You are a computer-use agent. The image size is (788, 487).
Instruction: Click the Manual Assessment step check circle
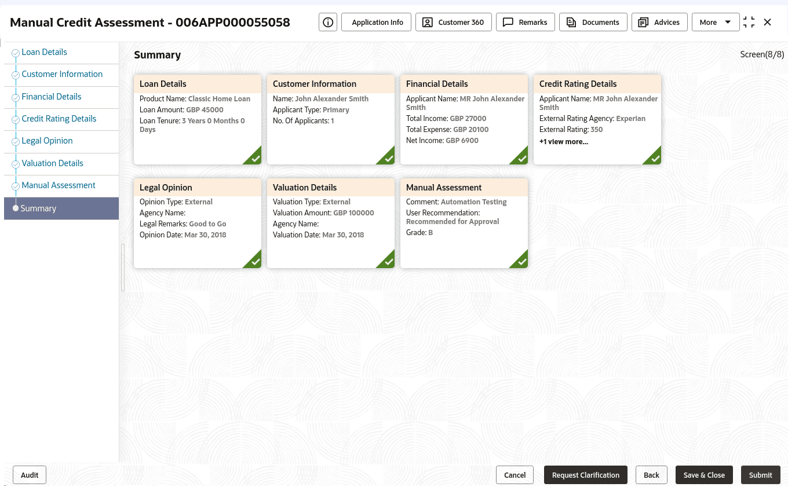coord(16,186)
